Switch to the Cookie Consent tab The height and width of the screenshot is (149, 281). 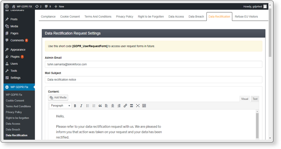(70, 17)
